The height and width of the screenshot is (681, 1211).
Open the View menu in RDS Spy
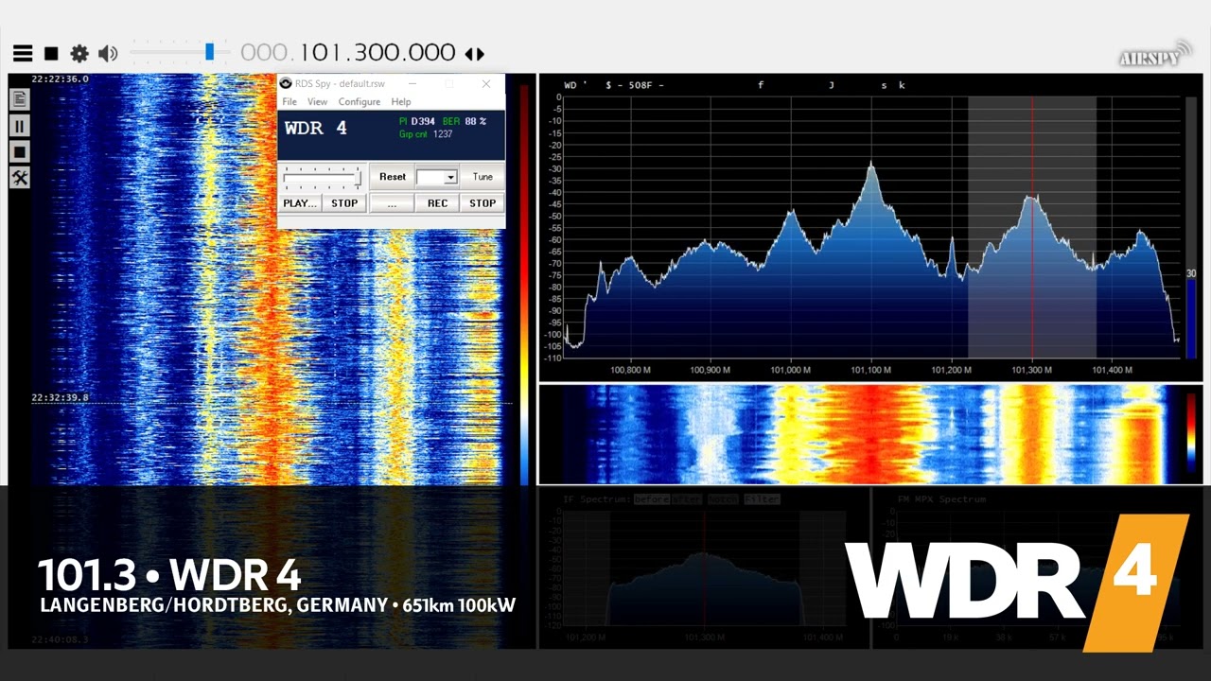click(x=317, y=102)
